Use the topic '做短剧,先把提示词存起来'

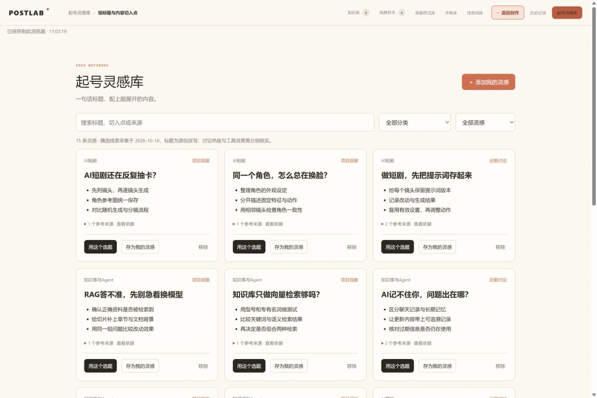tap(398, 247)
